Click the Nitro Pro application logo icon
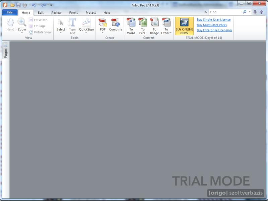This screenshot has height=201, width=268. pos(5,5)
